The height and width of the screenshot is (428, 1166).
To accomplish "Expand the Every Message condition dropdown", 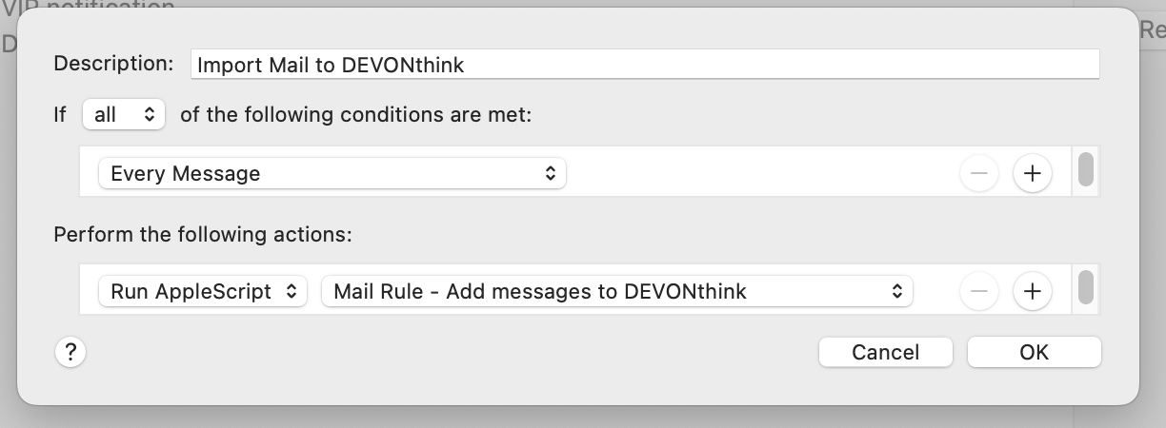I will pos(332,173).
